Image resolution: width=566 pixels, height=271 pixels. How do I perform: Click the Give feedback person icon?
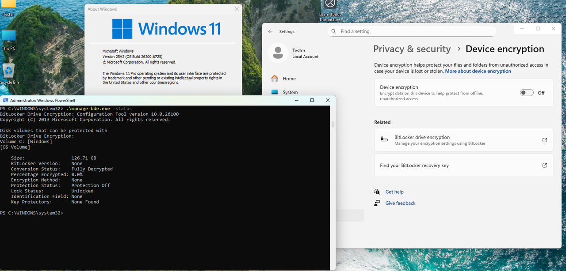click(x=377, y=203)
